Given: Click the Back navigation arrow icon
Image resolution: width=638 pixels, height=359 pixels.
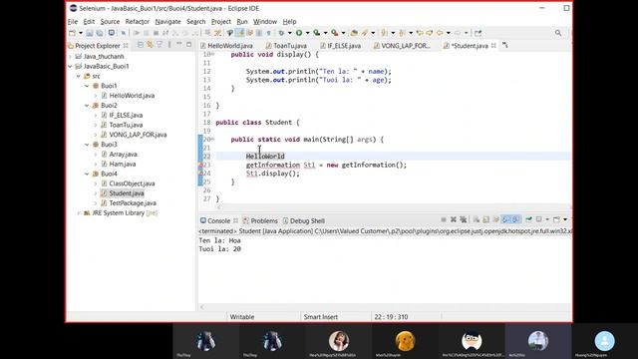Looking at the screenshot, I should 440,33.
